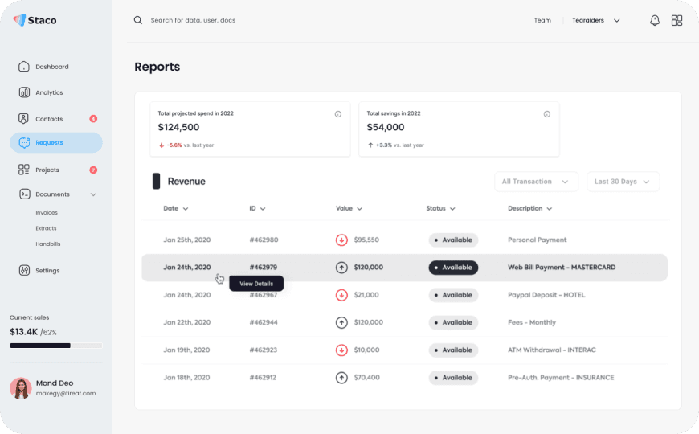Click up arrow icon next to $70,400
This screenshot has height=434, width=699.
point(341,378)
